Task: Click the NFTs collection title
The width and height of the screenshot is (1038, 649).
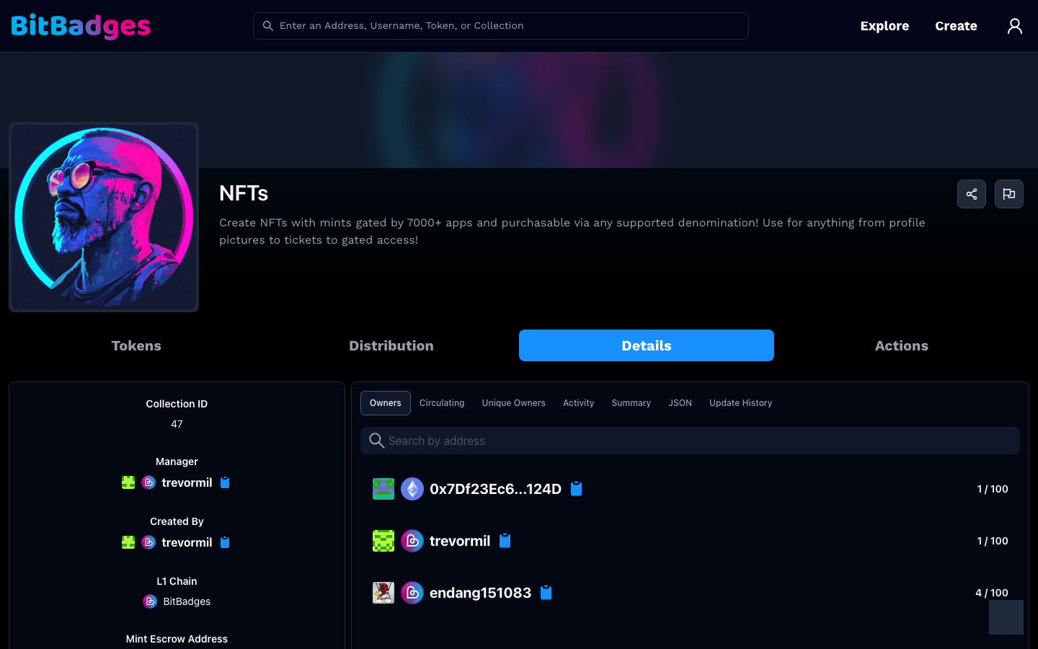Action: pos(244,193)
